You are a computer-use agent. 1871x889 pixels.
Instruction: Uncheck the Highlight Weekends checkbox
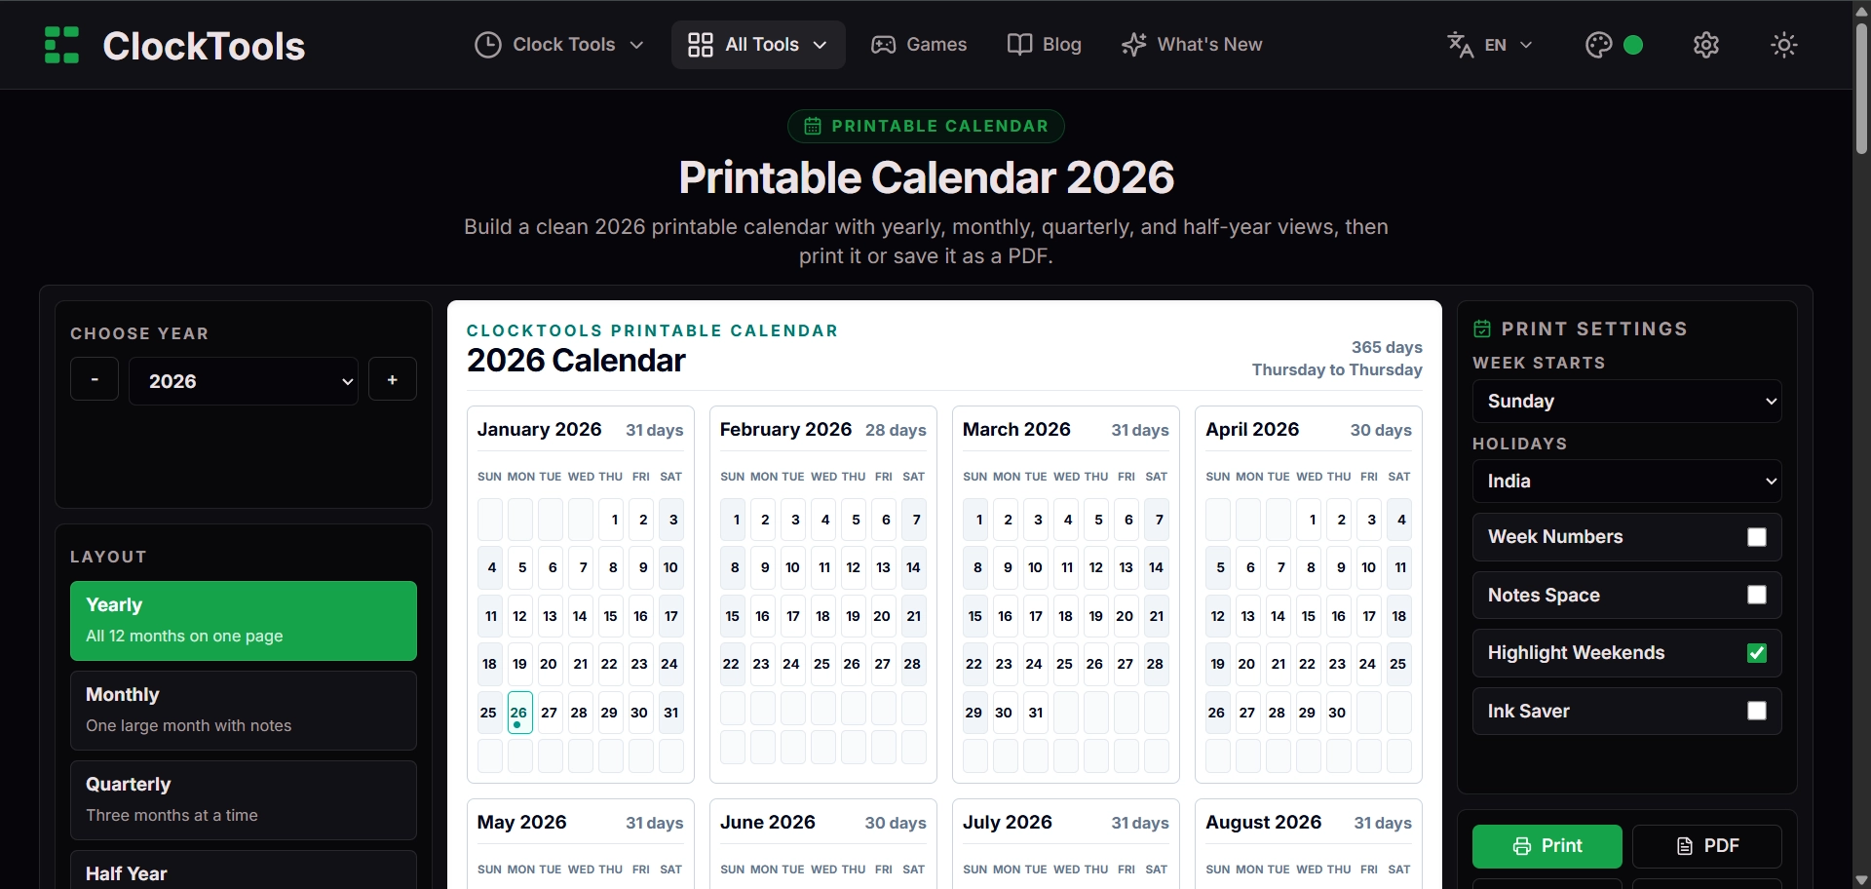coord(1757,653)
